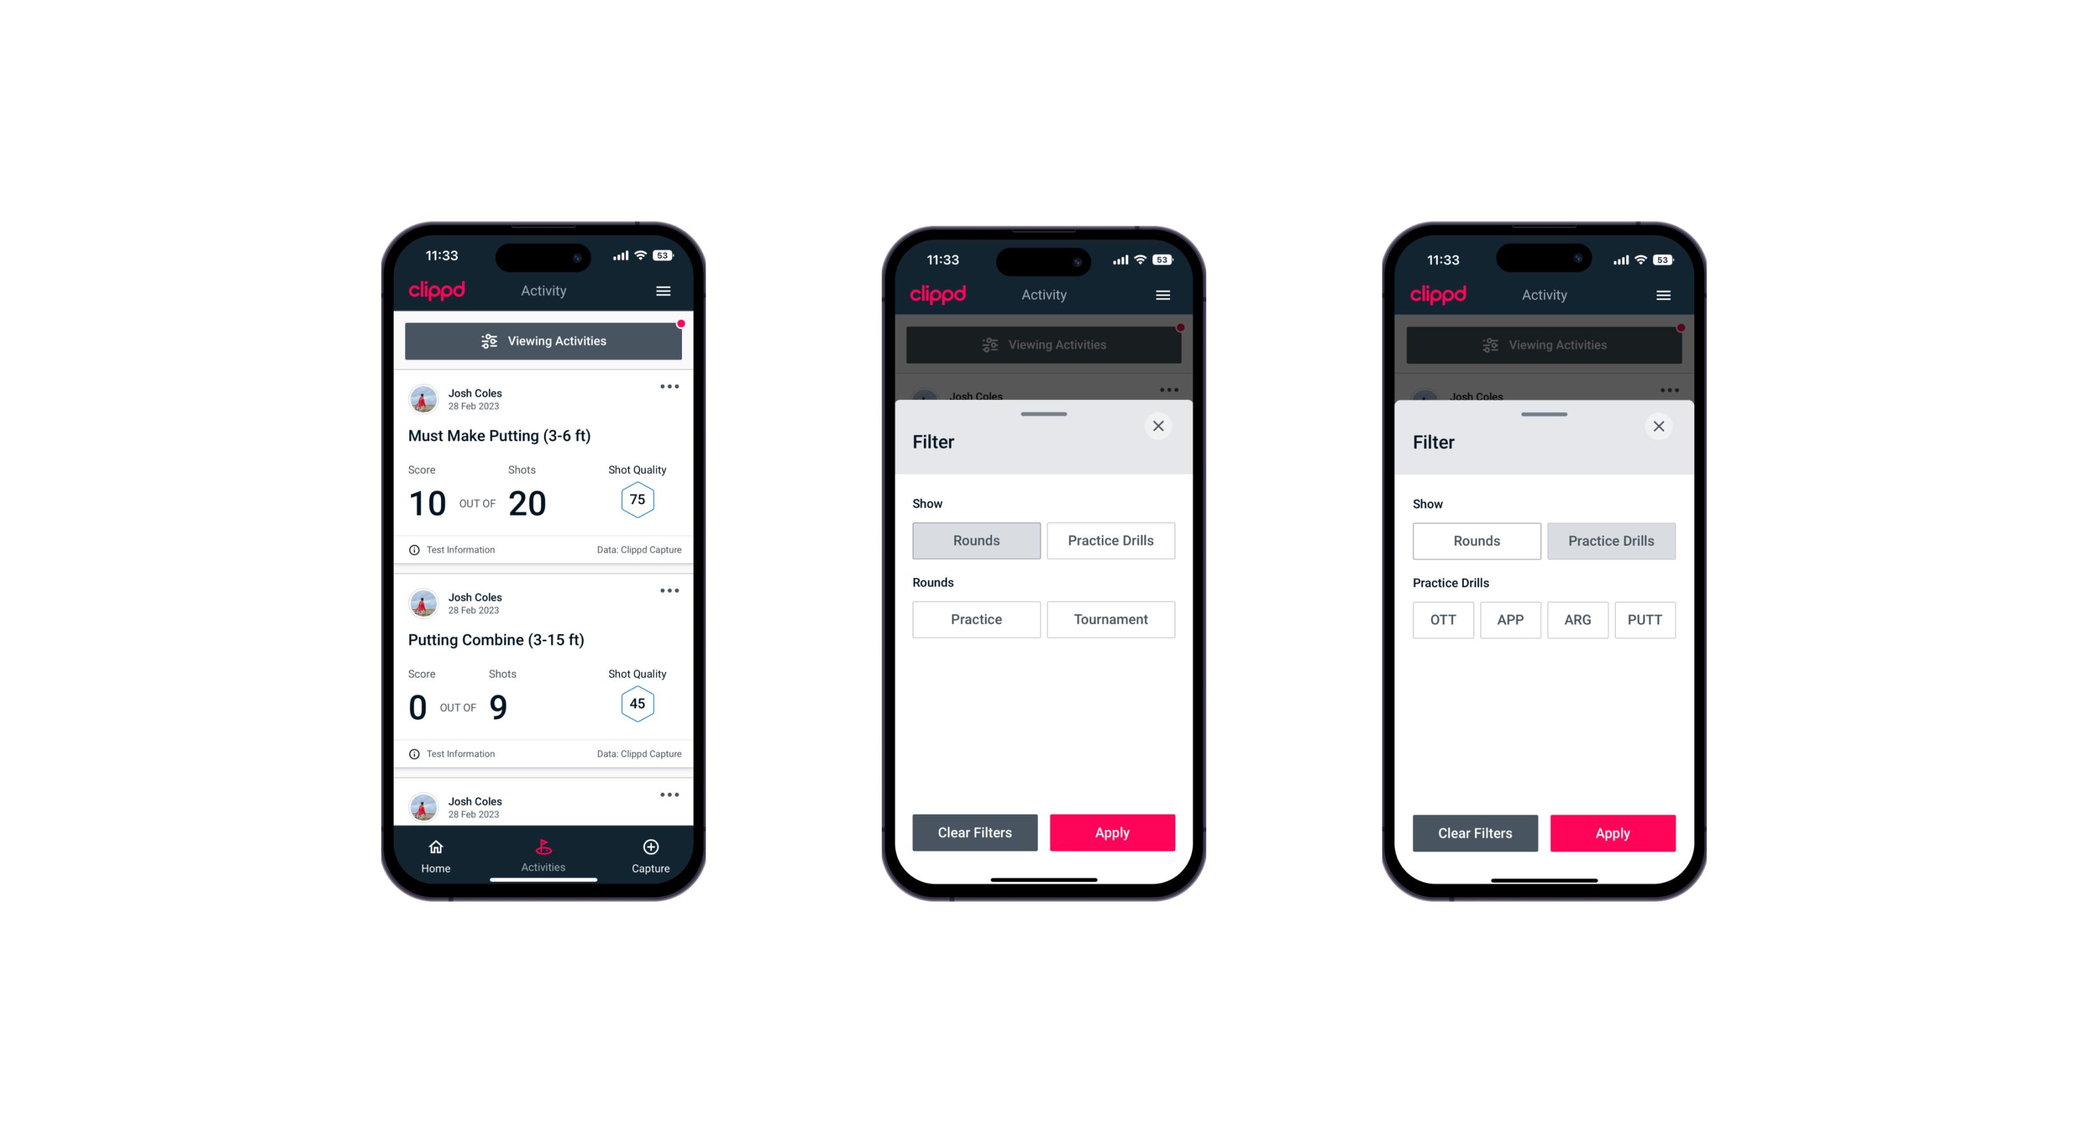
Task: Toggle the Rounds filter button
Action: click(977, 539)
